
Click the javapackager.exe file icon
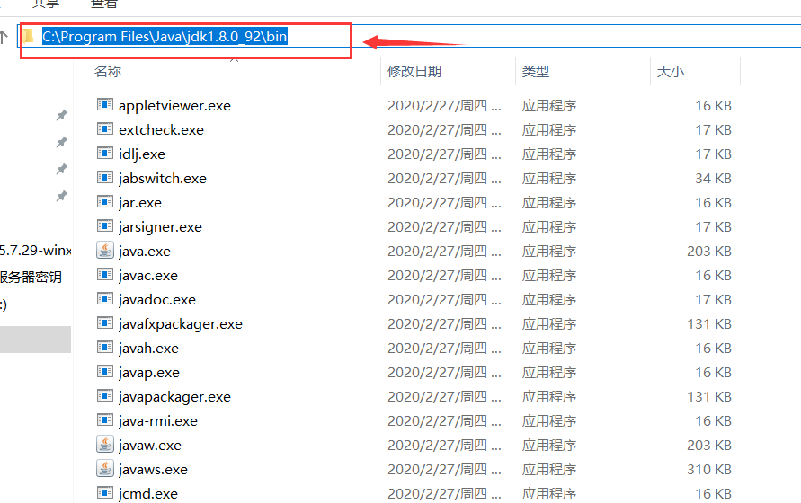pyautogui.click(x=104, y=396)
